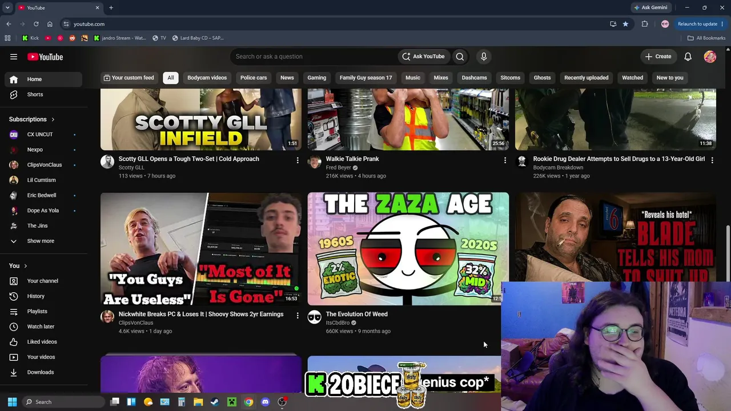Open the YouTube hamburger guide menu
Image resolution: width=731 pixels, height=411 pixels.
(x=14, y=57)
